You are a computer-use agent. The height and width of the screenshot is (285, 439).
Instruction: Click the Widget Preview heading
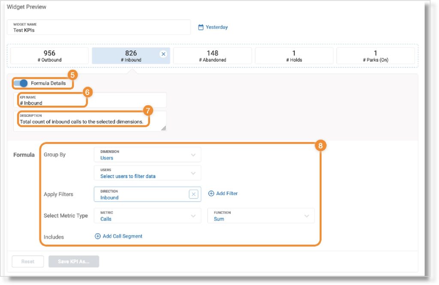click(x=26, y=7)
